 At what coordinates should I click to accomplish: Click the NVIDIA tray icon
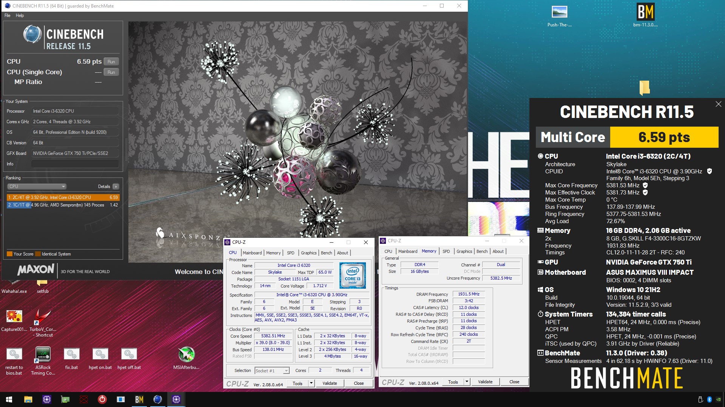pyautogui.click(x=718, y=399)
